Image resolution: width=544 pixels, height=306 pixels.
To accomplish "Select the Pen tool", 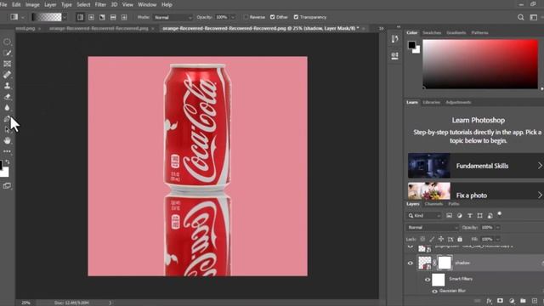I will [x=7, y=119].
